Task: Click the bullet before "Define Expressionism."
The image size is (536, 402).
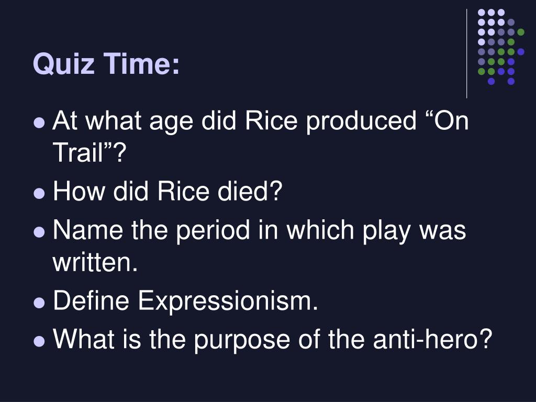Action: click(x=39, y=303)
